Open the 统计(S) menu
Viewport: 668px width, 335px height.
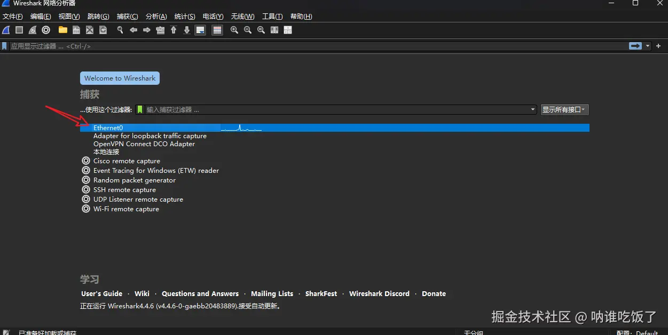click(185, 17)
